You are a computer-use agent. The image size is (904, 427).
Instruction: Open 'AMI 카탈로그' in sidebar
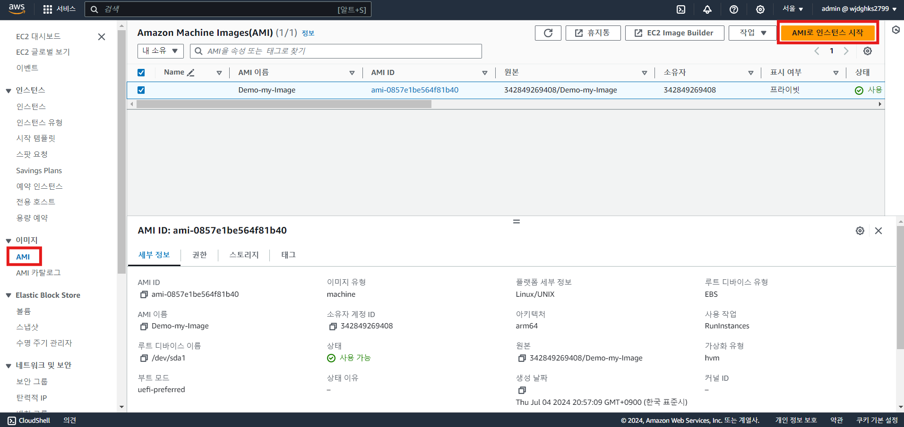(38, 273)
